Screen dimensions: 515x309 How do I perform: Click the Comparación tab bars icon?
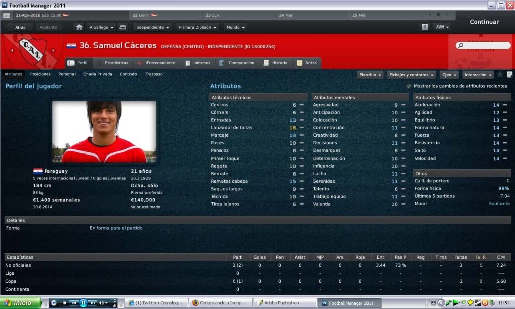222,63
